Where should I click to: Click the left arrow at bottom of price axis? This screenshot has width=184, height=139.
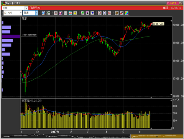171,95
